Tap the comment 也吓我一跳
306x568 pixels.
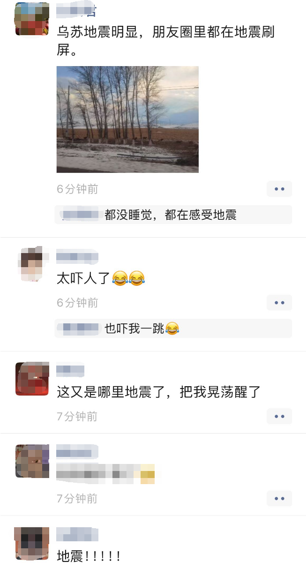(x=142, y=329)
